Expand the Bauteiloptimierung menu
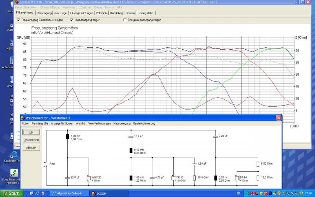 click(144, 123)
